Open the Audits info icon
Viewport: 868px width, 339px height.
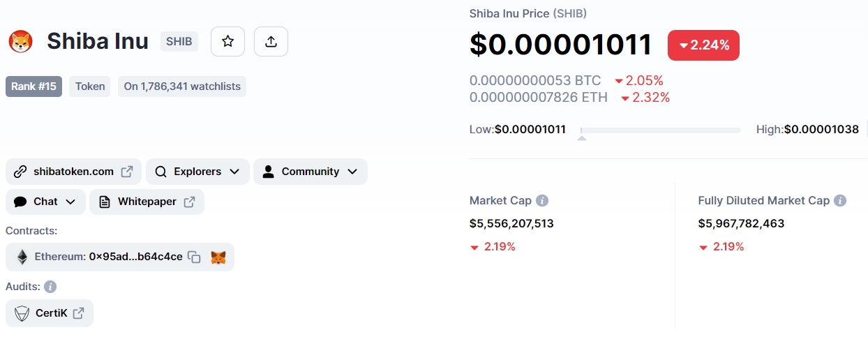[x=50, y=287]
